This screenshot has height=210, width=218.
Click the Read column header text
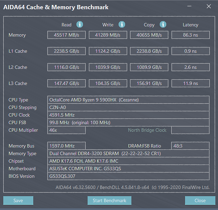pos(67,25)
